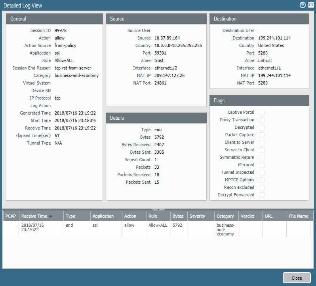Click the source address 10.37.89.164
Viewport: 316px width, 286px height.
point(167,38)
